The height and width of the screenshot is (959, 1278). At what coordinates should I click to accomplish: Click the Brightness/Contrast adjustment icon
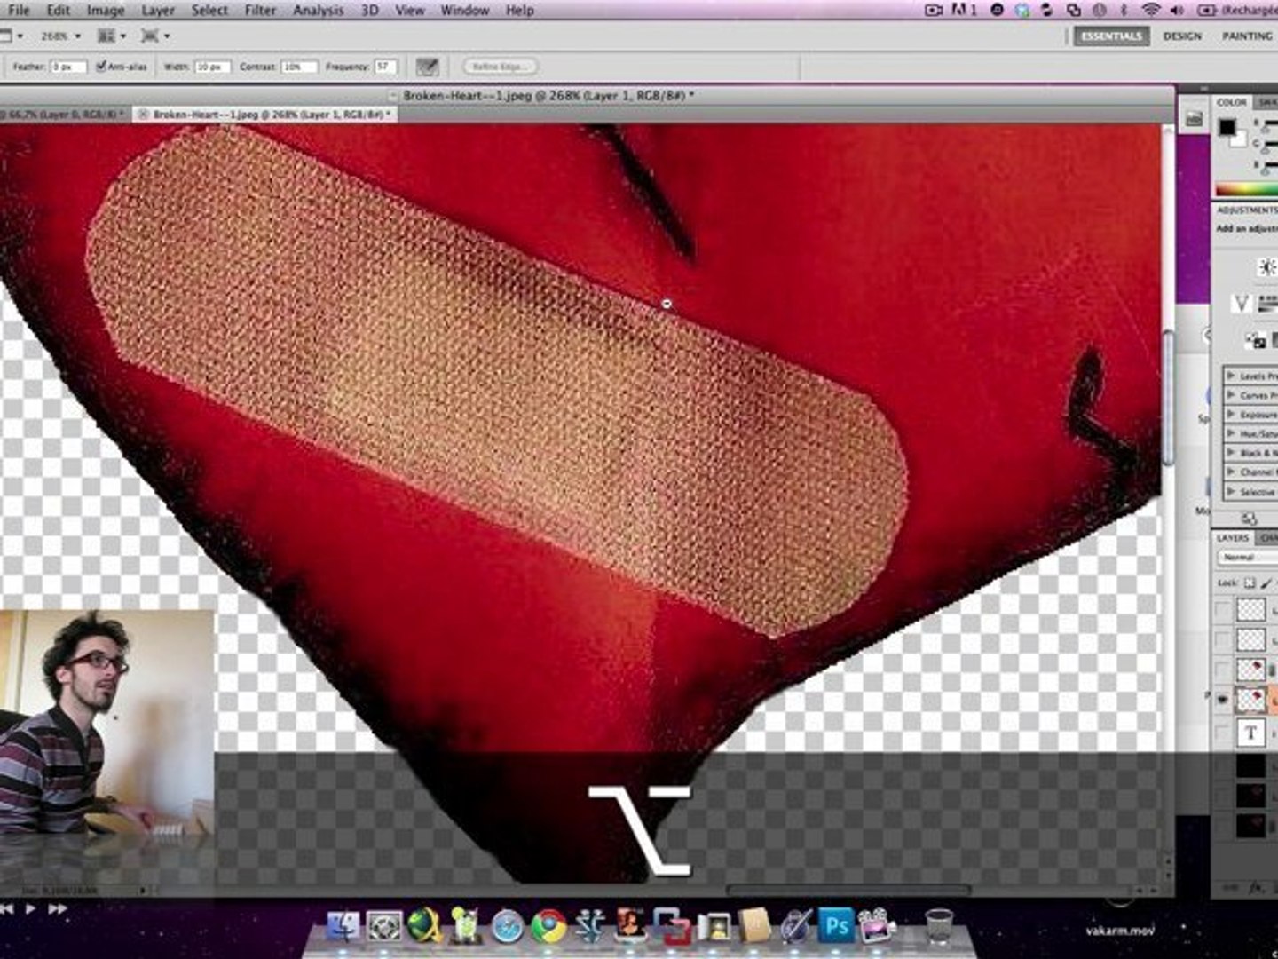(1266, 266)
